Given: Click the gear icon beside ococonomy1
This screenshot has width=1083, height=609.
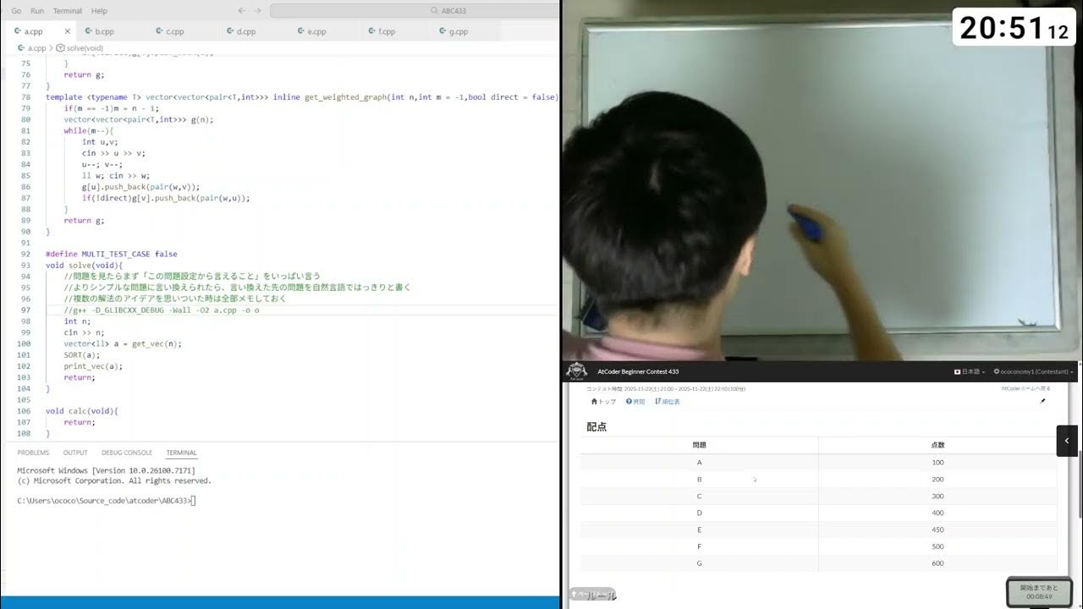Looking at the screenshot, I should point(997,370).
